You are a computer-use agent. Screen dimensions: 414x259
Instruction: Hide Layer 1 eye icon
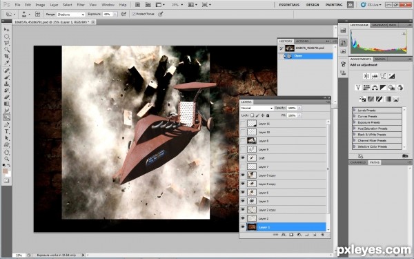[x=243, y=227]
